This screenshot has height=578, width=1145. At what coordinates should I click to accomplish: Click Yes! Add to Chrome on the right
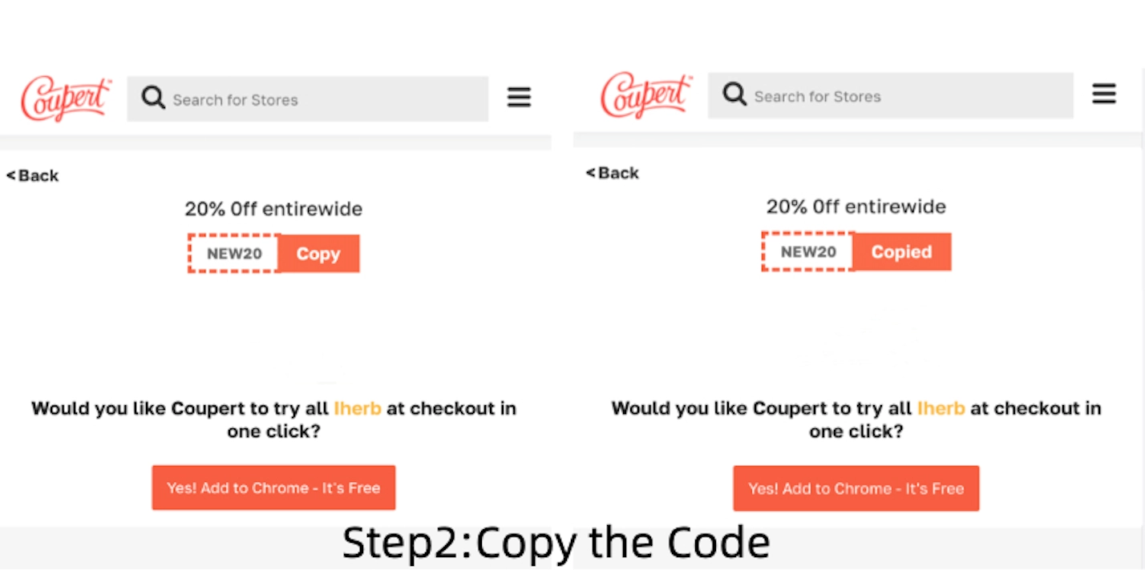tap(856, 488)
